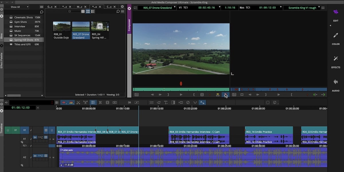Switch bin to script view
Image resolution: width=344 pixels, height=172 pixels.
(x=93, y=11)
